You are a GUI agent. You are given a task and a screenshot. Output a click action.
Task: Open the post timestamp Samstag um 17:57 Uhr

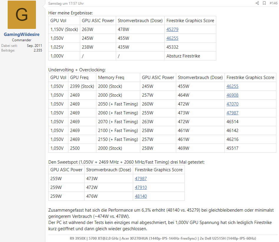[66, 3]
